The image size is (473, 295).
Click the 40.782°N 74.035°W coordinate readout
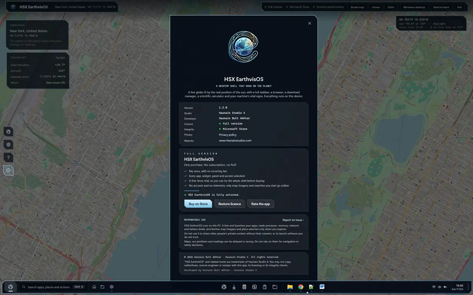[413, 19]
